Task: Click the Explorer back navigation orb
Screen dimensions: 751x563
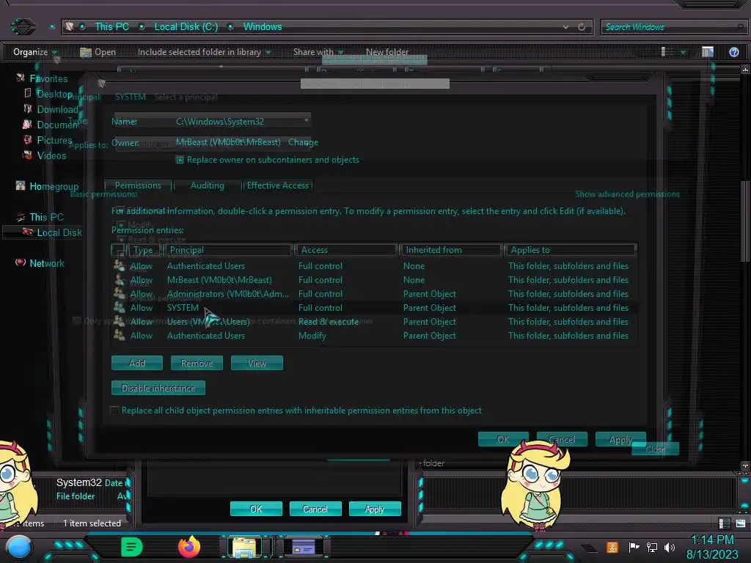Action: 23,26
